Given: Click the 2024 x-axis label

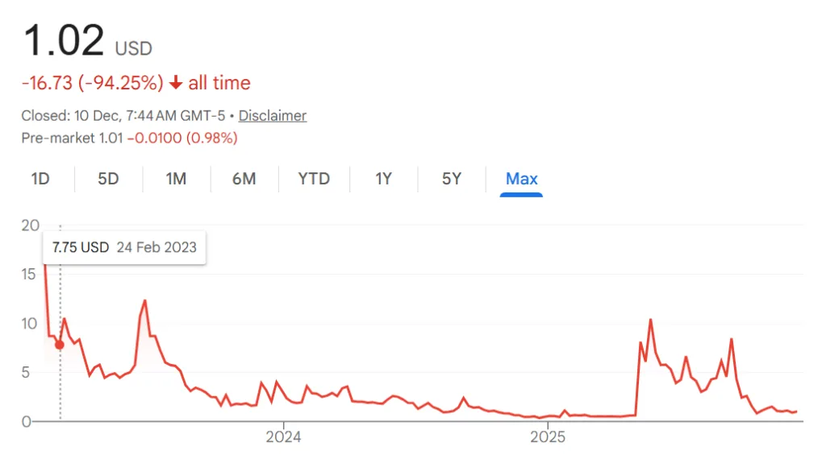Looking at the screenshot, I should point(283,437).
